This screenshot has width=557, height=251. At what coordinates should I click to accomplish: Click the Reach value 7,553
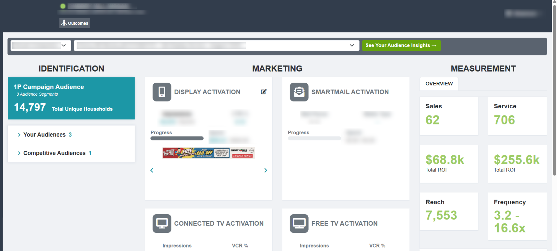coord(441,215)
